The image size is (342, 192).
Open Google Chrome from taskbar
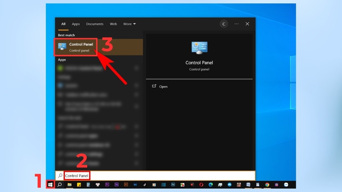267,185
